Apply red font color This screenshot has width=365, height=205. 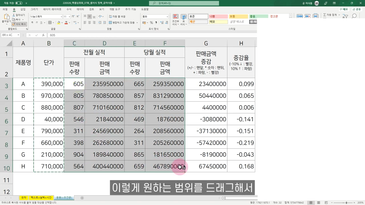pos(66,22)
